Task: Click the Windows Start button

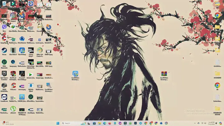Action: [57, 123]
